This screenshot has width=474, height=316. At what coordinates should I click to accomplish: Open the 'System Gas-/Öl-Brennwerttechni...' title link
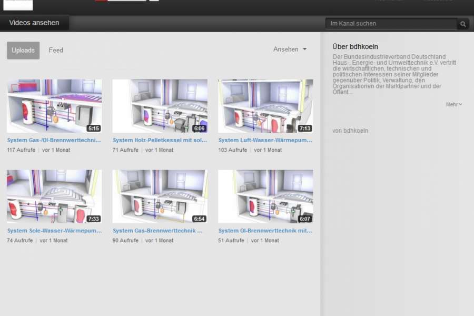click(54, 140)
